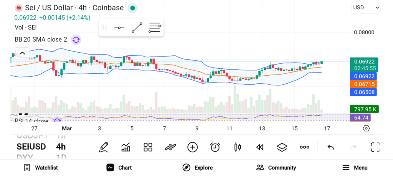Click the purple refresh icon beside BB indicator
The width and height of the screenshot is (393, 176).
(76, 40)
